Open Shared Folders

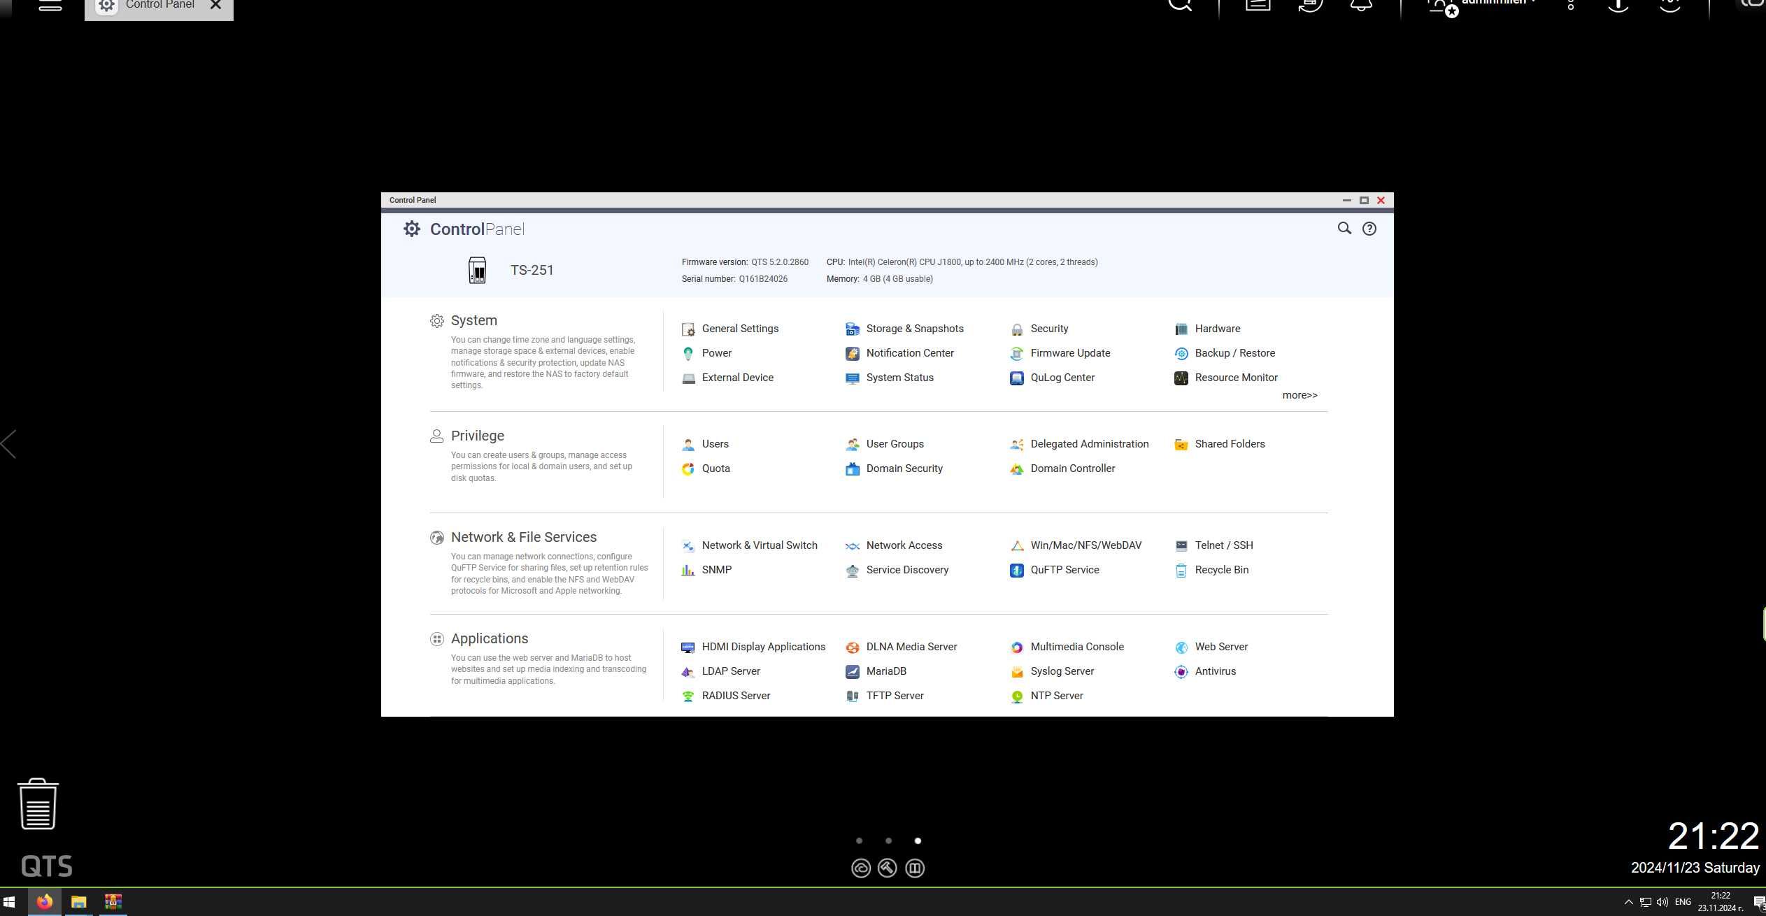pyautogui.click(x=1220, y=444)
